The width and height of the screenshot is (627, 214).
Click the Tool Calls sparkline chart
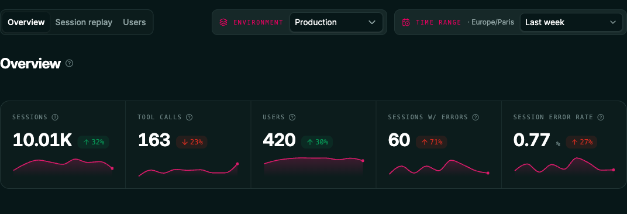[x=188, y=170]
